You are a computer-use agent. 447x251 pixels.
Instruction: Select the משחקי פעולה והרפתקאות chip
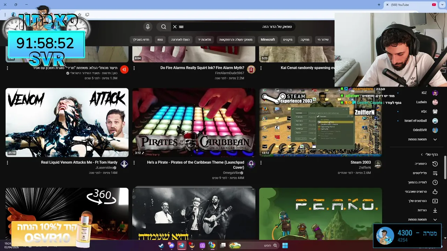click(236, 40)
